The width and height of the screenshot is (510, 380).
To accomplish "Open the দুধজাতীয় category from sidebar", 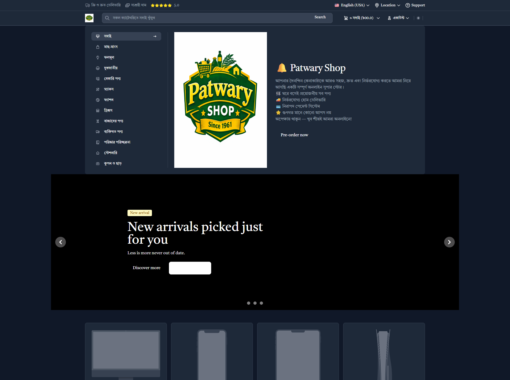I will click(111, 68).
